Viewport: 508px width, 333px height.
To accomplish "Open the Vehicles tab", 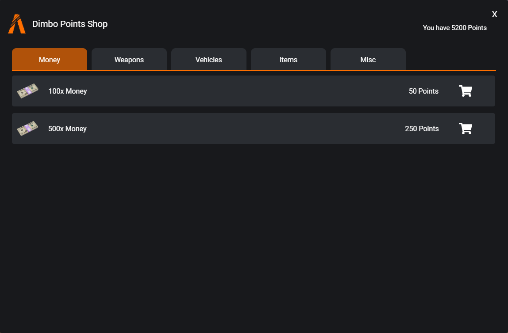I will (x=209, y=59).
